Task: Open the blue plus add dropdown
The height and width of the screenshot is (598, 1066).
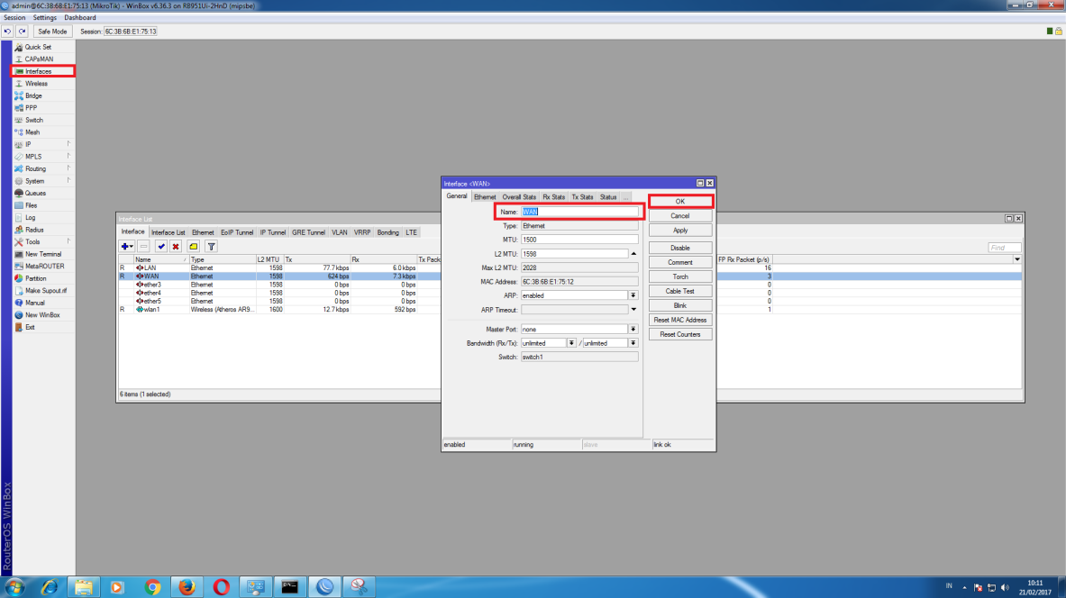Action: pos(127,247)
